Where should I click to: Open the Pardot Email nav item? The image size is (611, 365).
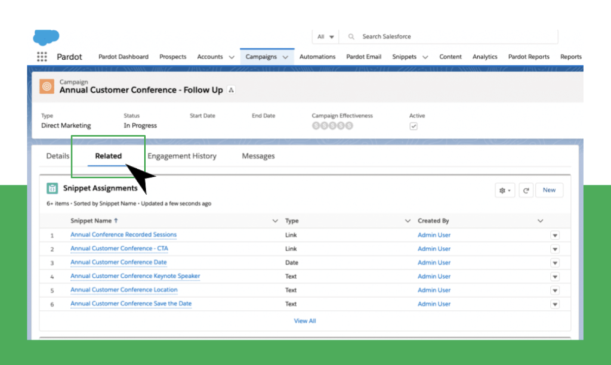(363, 57)
